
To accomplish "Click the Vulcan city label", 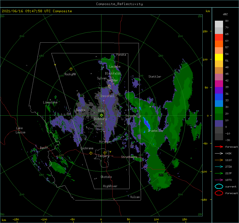I will (x=135, y=197).
